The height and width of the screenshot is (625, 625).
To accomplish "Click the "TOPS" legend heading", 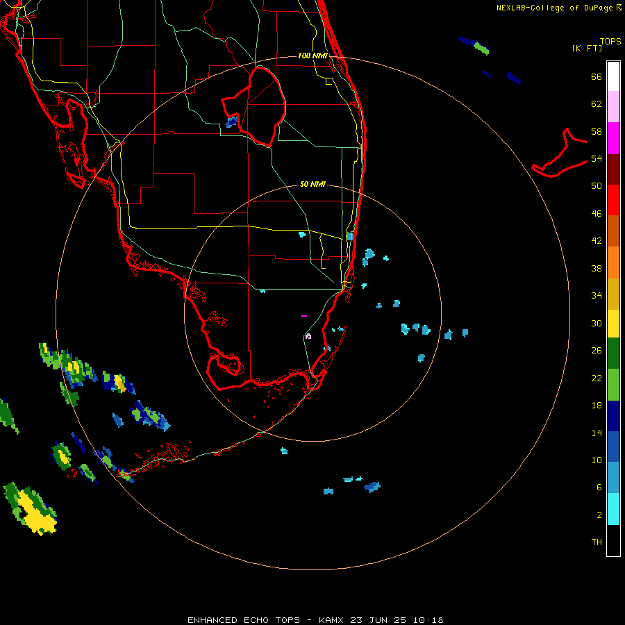I will point(610,41).
